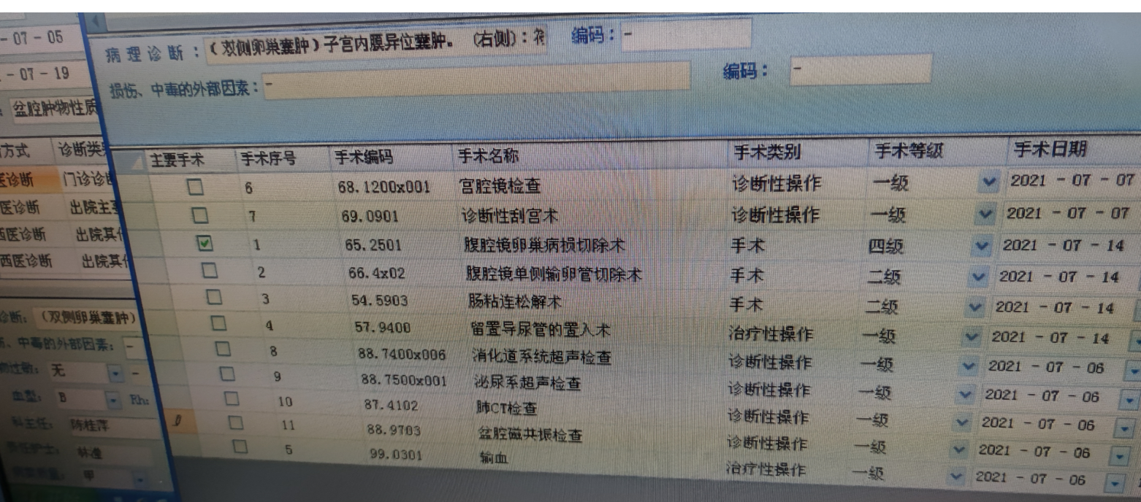Tick the 主要手术 checkbox for 腹腔镜单侧输卵管切除术
Screen dimensions: 1141x502
210,271
